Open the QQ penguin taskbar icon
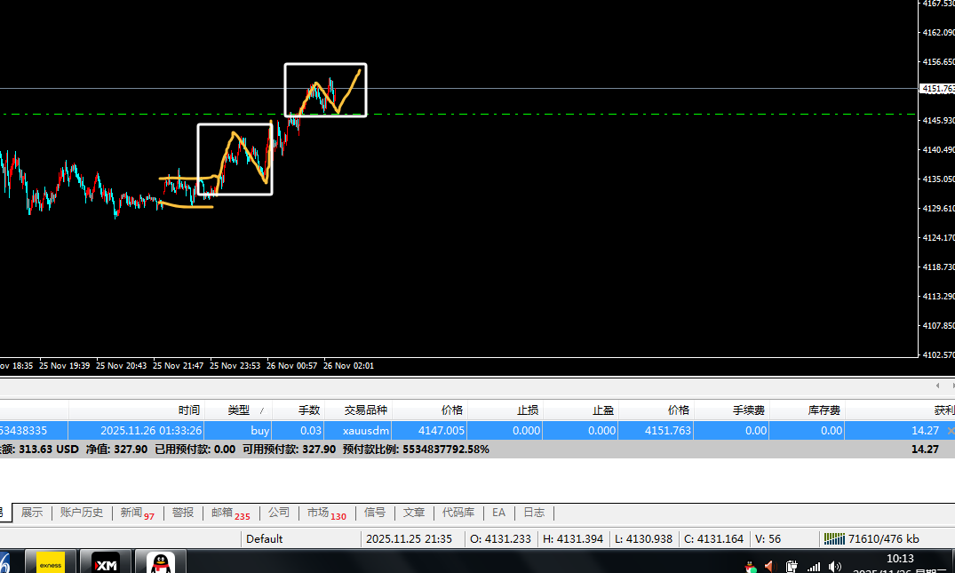955x573 pixels. coord(160,563)
